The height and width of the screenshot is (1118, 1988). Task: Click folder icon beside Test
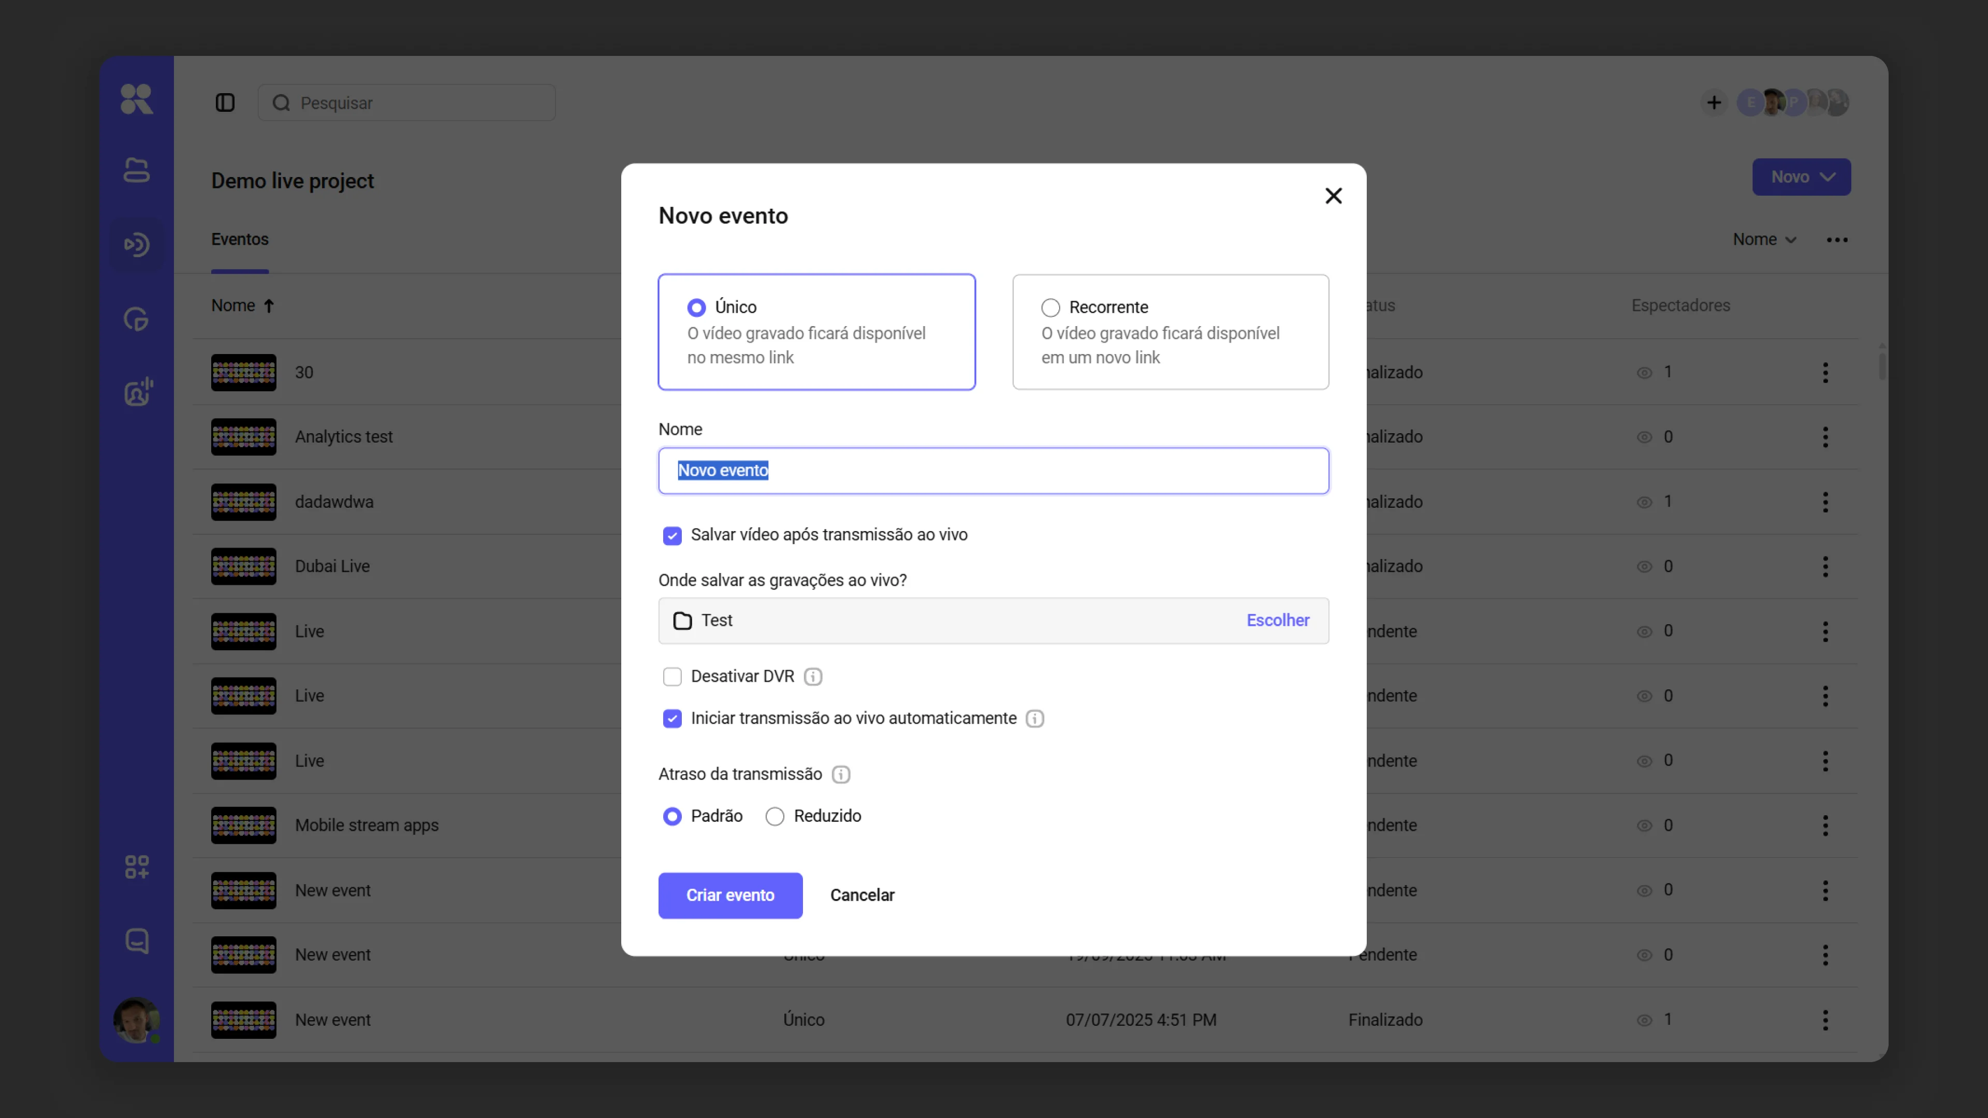pos(682,621)
